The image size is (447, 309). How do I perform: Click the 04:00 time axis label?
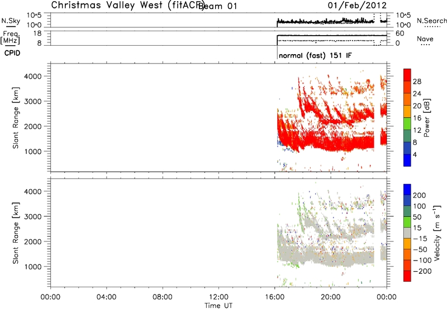[x=107, y=297]
